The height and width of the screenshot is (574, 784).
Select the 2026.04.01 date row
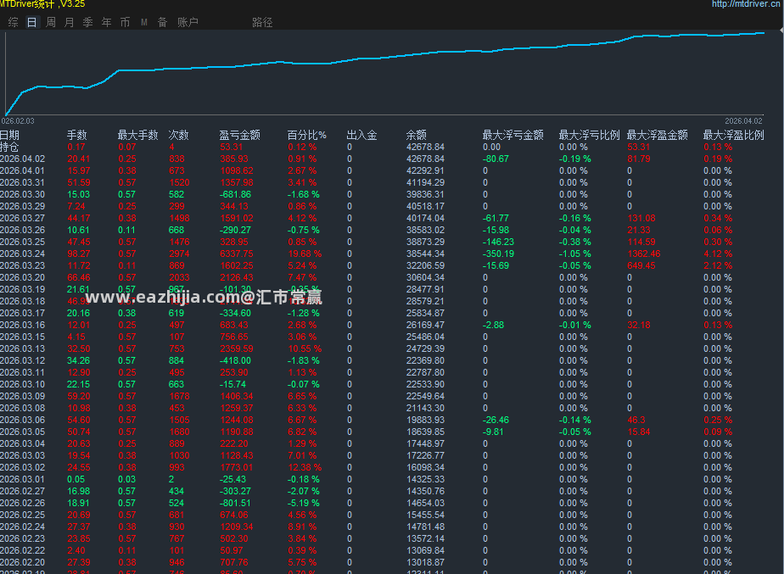[x=23, y=171]
